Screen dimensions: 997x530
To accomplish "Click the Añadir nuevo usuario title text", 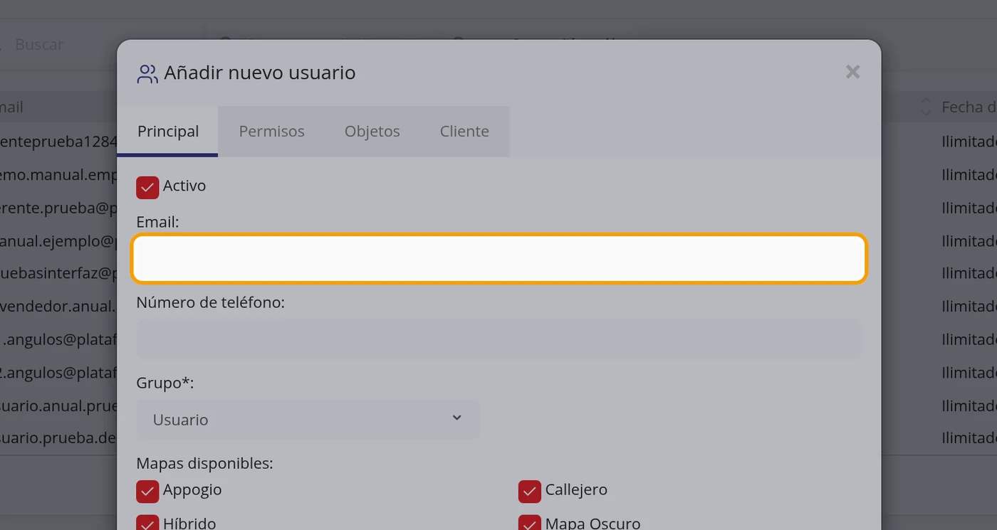I will [x=259, y=73].
